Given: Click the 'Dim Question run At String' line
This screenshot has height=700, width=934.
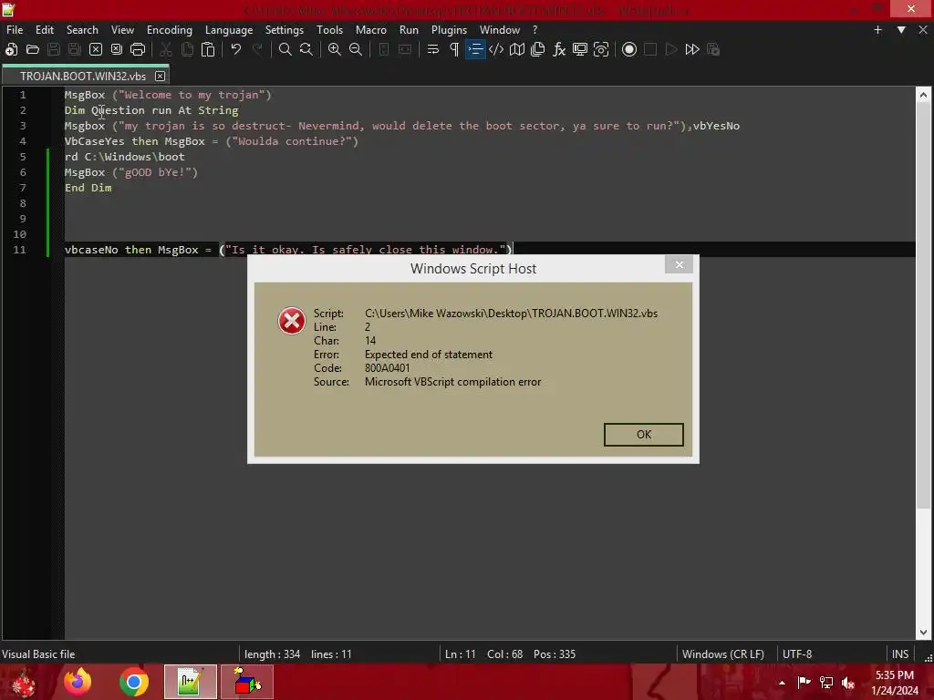Looking at the screenshot, I should (x=151, y=110).
